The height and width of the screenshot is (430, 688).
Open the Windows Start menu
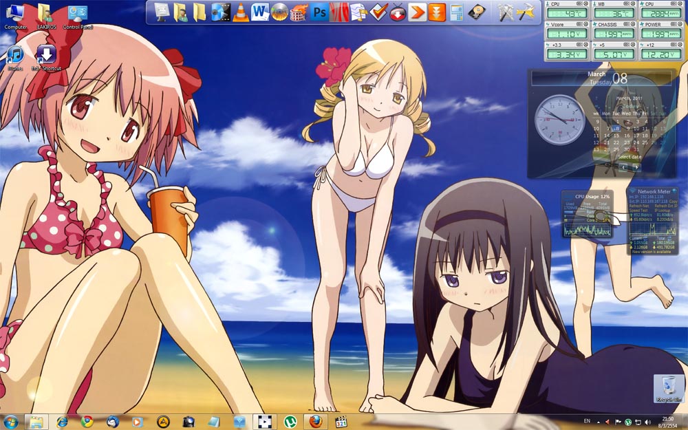10,422
